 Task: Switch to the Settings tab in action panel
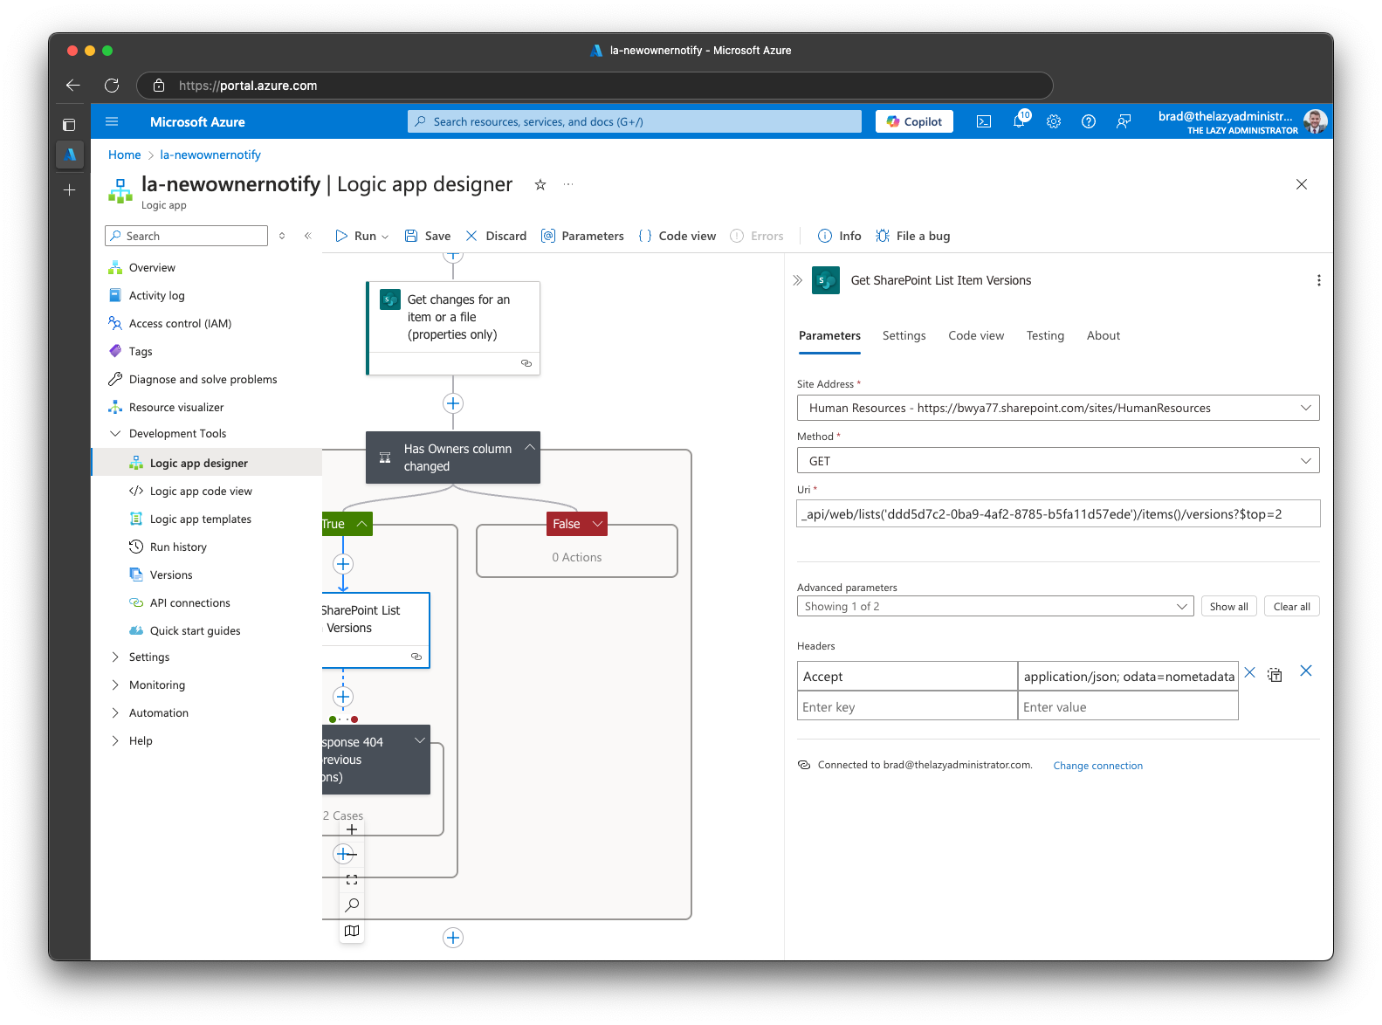904,335
